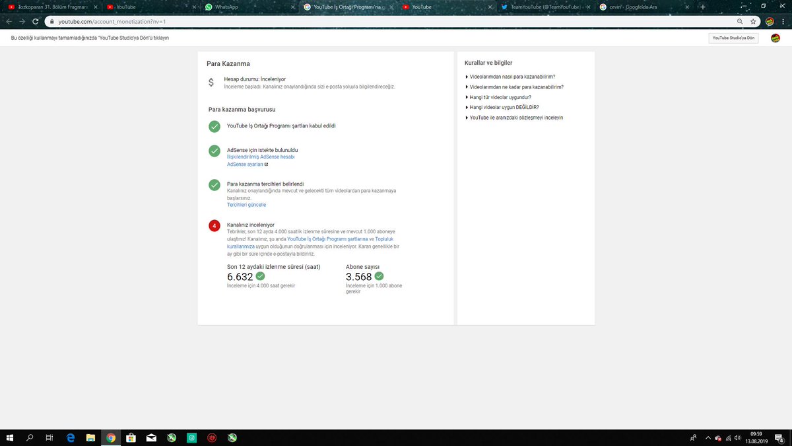Open the Chrome profile avatar in toolbar
The width and height of the screenshot is (792, 446).
770,21
